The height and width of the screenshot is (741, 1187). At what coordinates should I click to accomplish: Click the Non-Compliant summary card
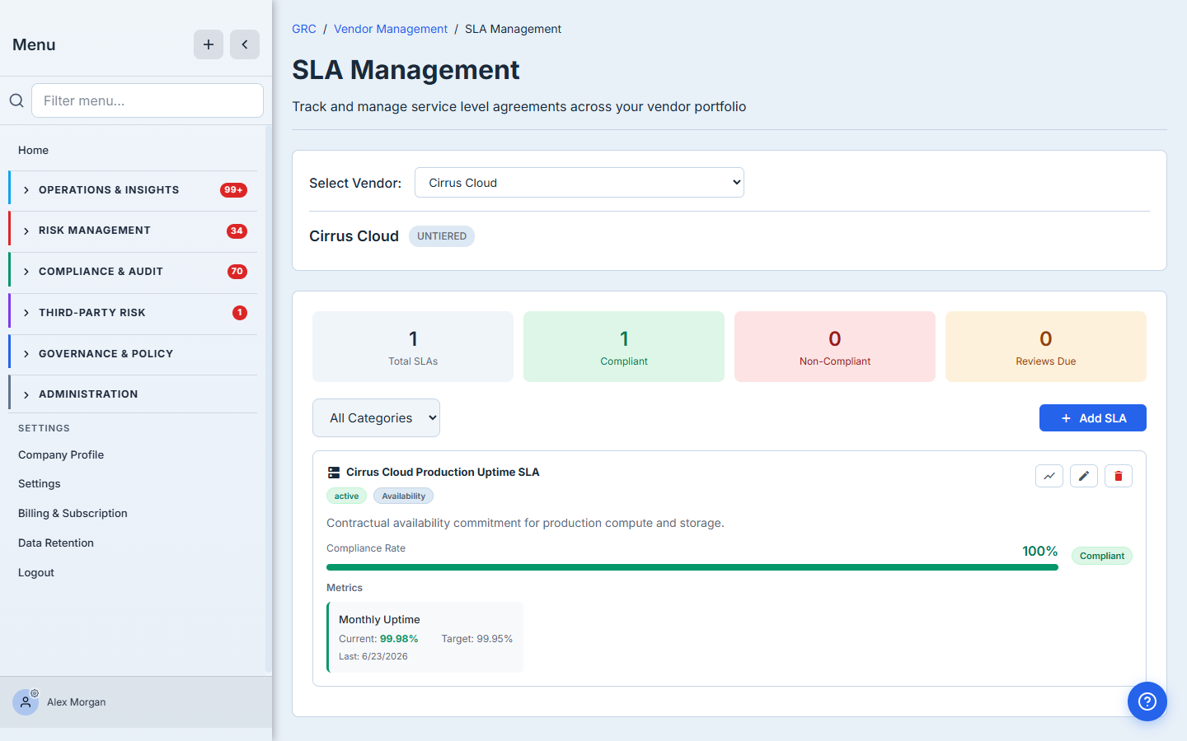pyautogui.click(x=835, y=347)
